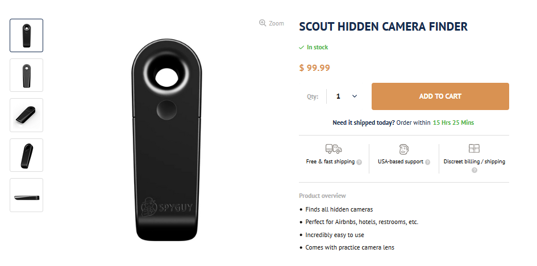Click the green In stock checkmark
This screenshot has width=537, height=266.
click(x=302, y=48)
